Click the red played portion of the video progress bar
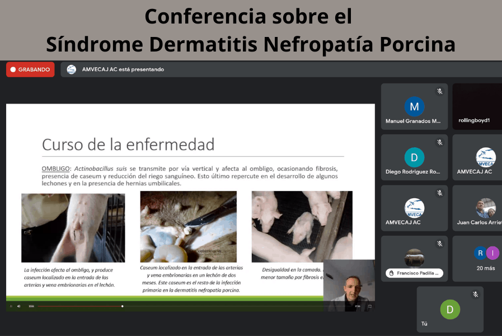502x336 pixels. tap(79, 306)
